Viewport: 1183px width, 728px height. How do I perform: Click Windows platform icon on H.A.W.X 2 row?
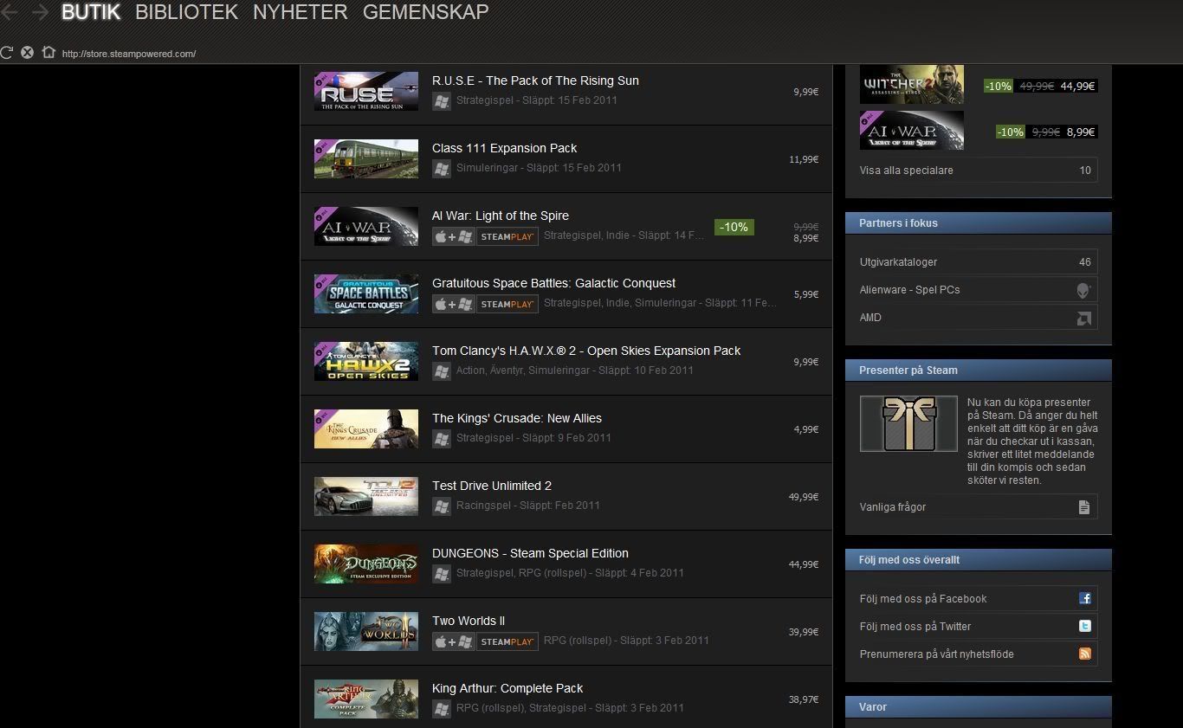[x=442, y=370]
